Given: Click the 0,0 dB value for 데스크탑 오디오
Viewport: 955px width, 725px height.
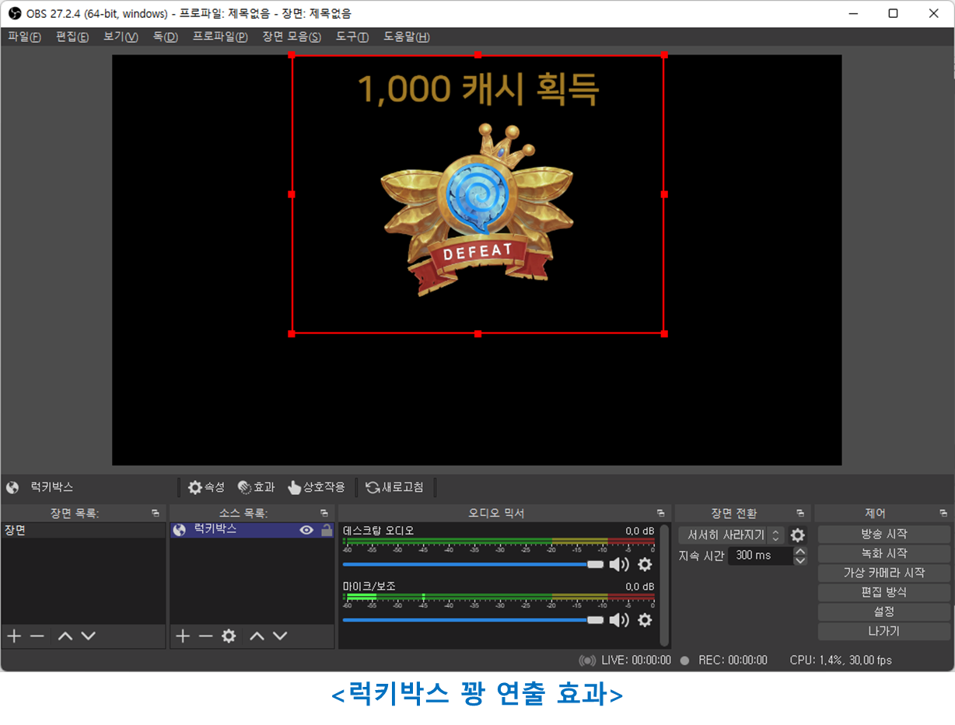Looking at the screenshot, I should pyautogui.click(x=640, y=532).
